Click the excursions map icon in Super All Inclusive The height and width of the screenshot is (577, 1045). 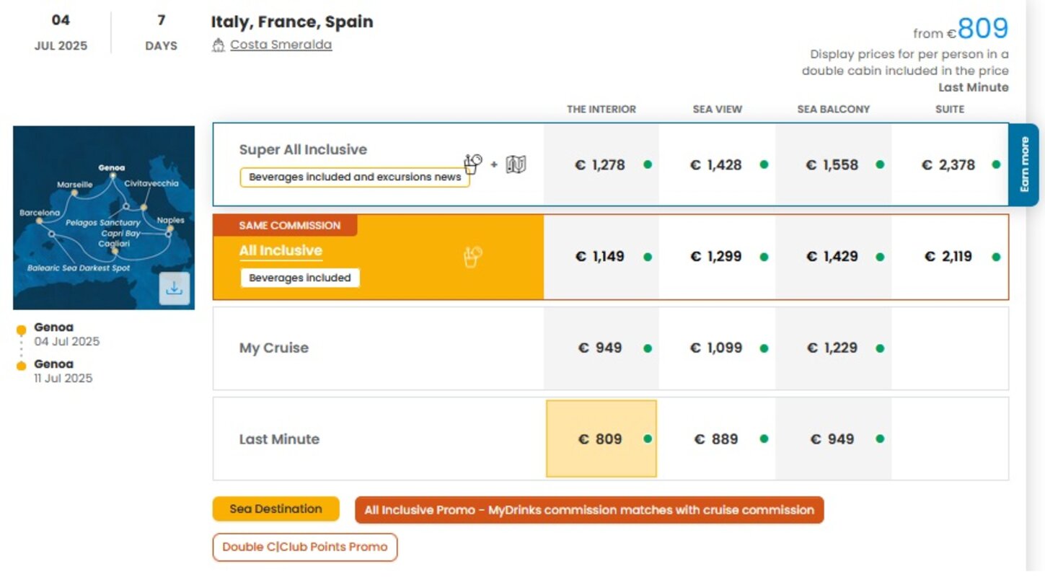pos(516,165)
